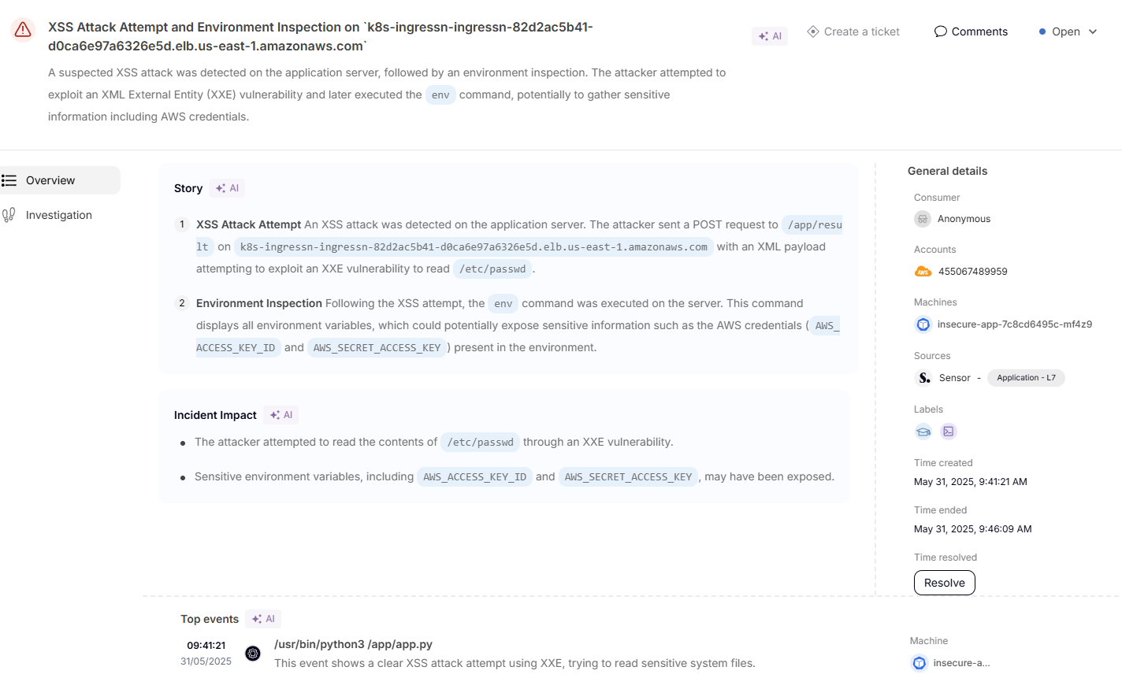Click the red alert warning triangle icon
The width and height of the screenshot is (1122, 678).
tap(23, 30)
